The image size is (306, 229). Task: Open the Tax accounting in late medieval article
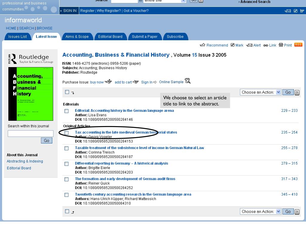point(126,132)
